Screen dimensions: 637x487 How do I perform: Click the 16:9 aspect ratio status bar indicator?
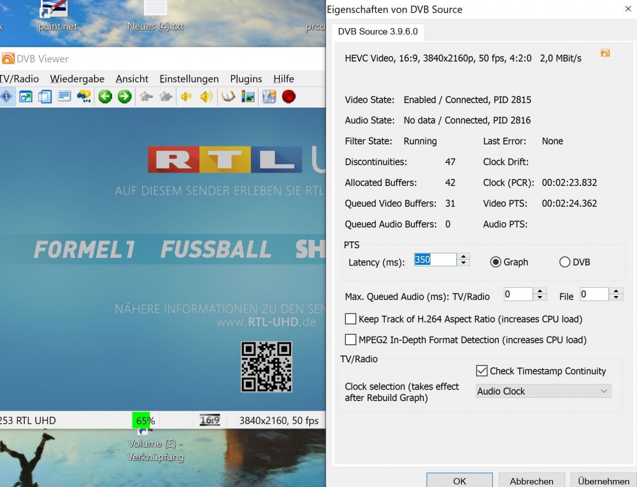pyautogui.click(x=210, y=420)
